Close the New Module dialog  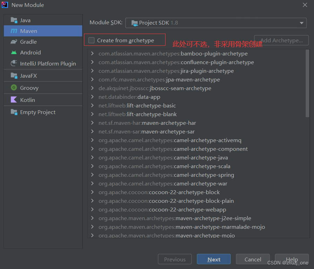[305, 5]
